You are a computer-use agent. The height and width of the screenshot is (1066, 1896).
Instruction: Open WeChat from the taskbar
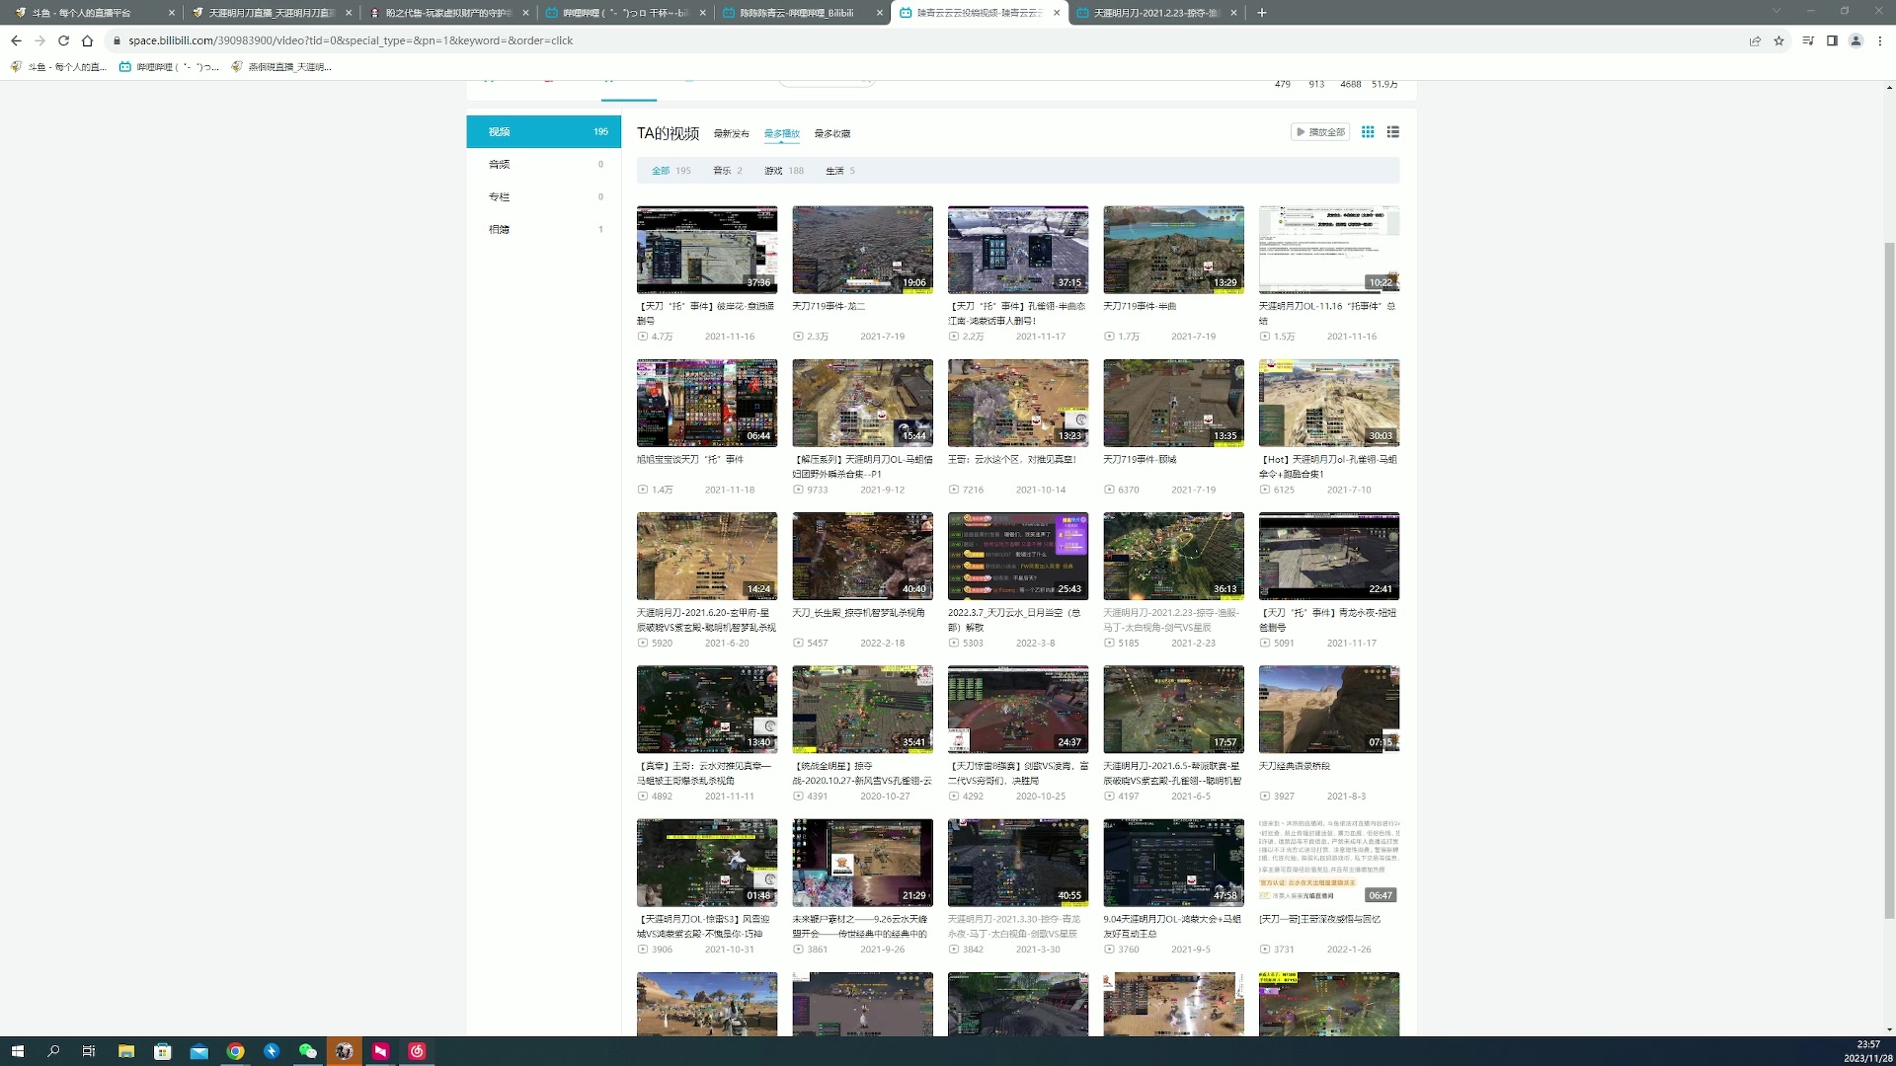click(308, 1051)
